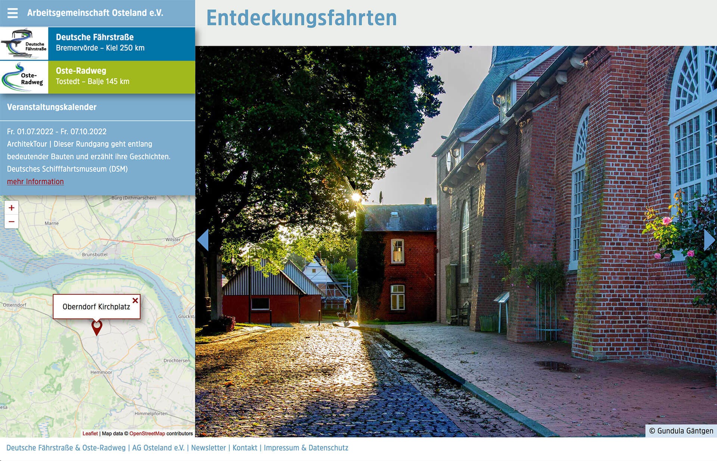Click the Leaflet attribution link

pos(90,433)
